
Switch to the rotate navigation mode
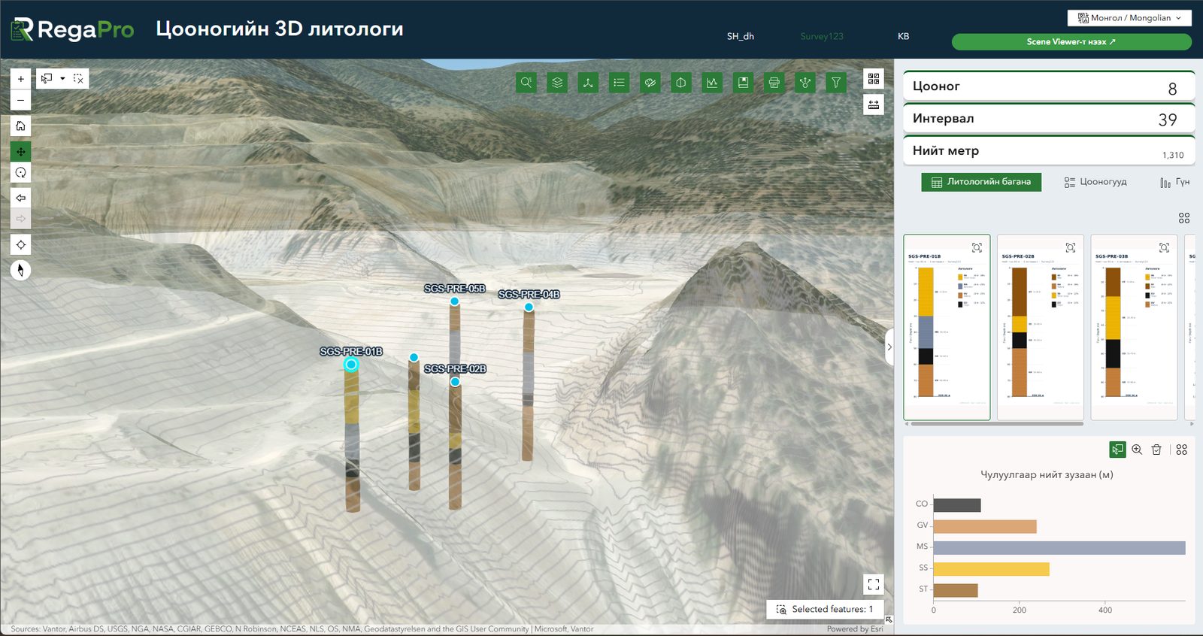(x=21, y=172)
